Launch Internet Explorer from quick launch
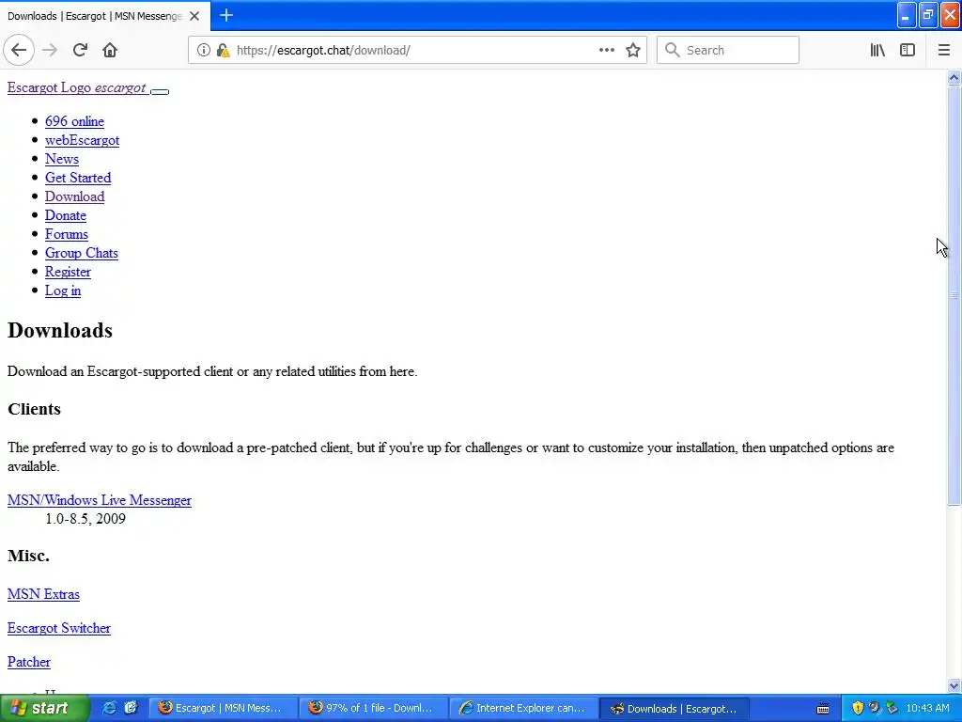 [110, 708]
